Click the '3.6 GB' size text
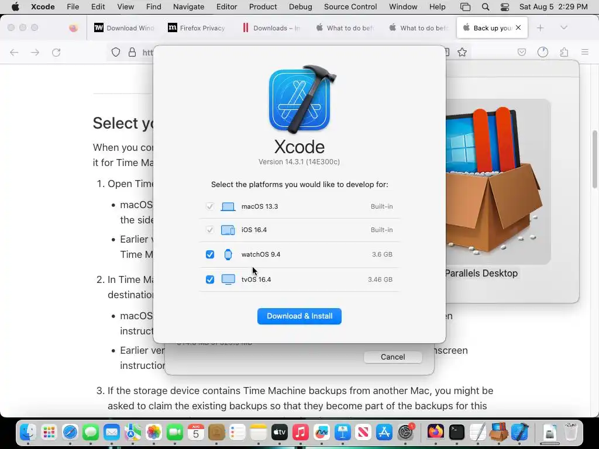This screenshot has height=449, width=599. [382, 254]
